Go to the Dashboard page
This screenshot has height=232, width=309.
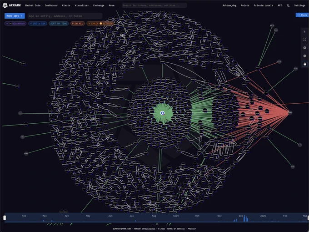[51, 5]
